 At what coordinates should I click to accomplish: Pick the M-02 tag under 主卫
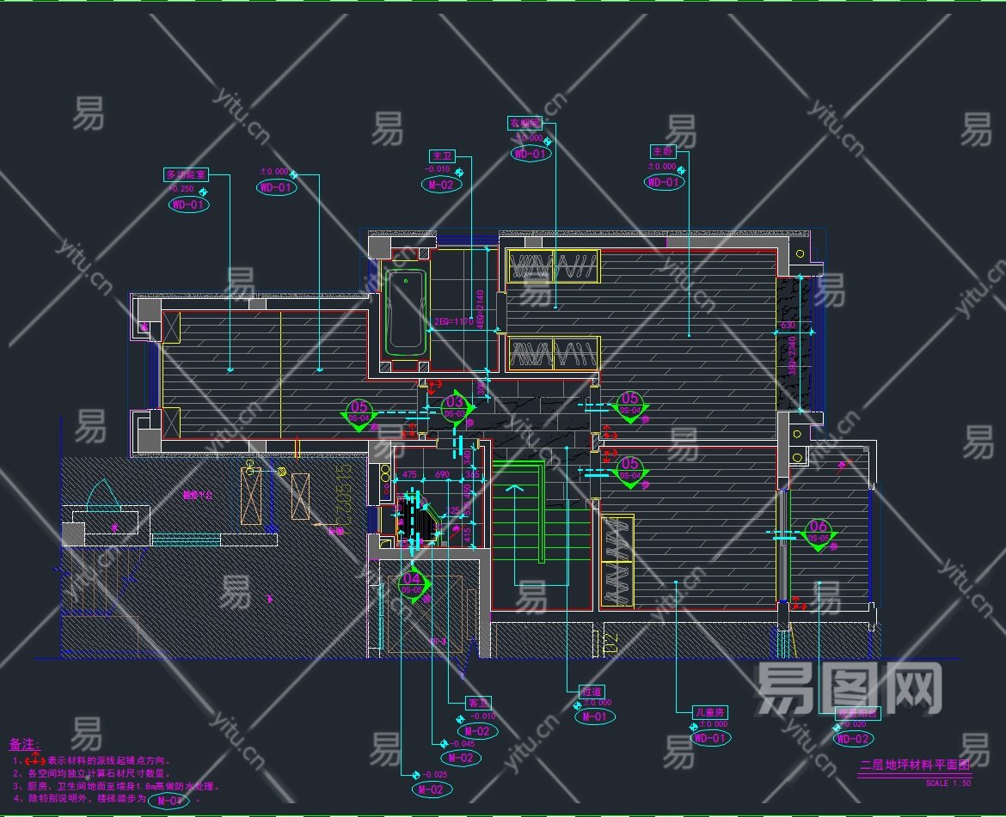(x=441, y=185)
